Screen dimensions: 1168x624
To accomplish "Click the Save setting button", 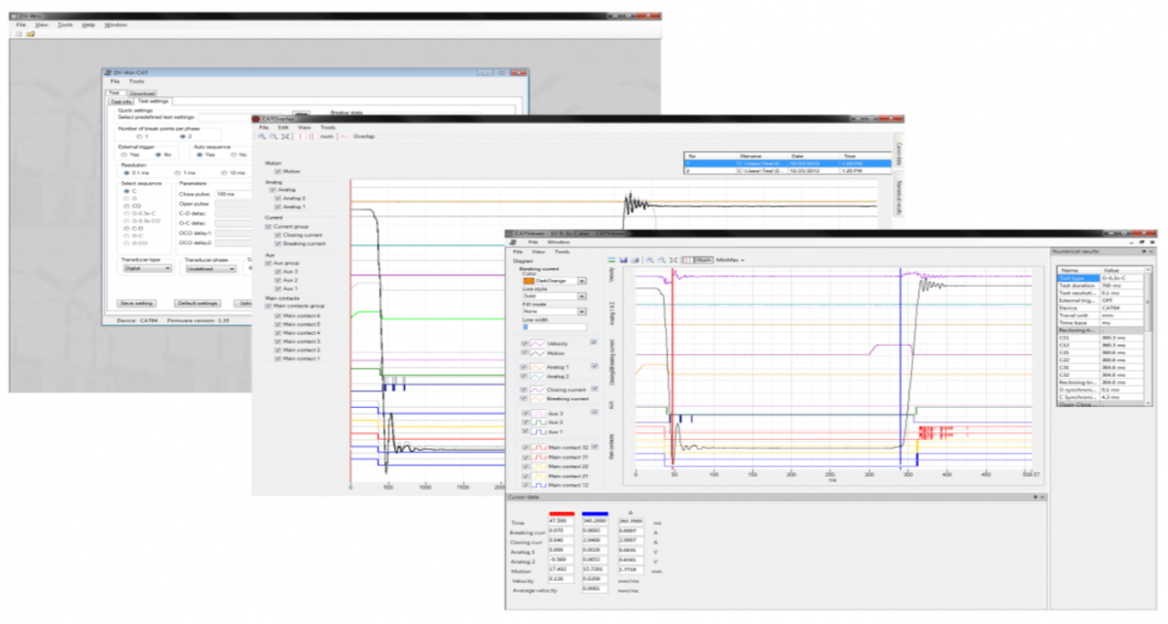I will point(137,303).
